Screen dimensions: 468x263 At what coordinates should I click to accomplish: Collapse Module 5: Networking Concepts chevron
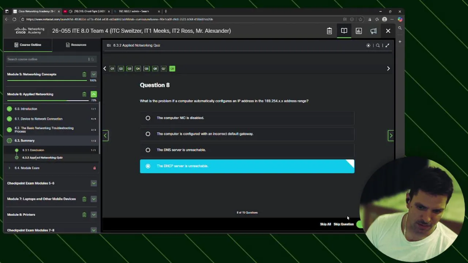94,75
